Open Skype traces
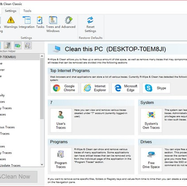187x187 pixels. [156, 88]
